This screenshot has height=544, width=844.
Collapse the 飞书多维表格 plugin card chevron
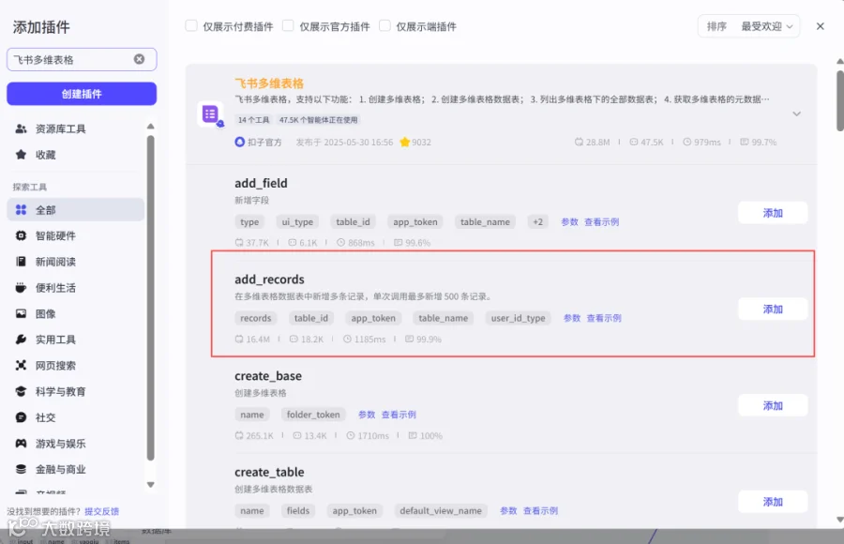coord(796,114)
